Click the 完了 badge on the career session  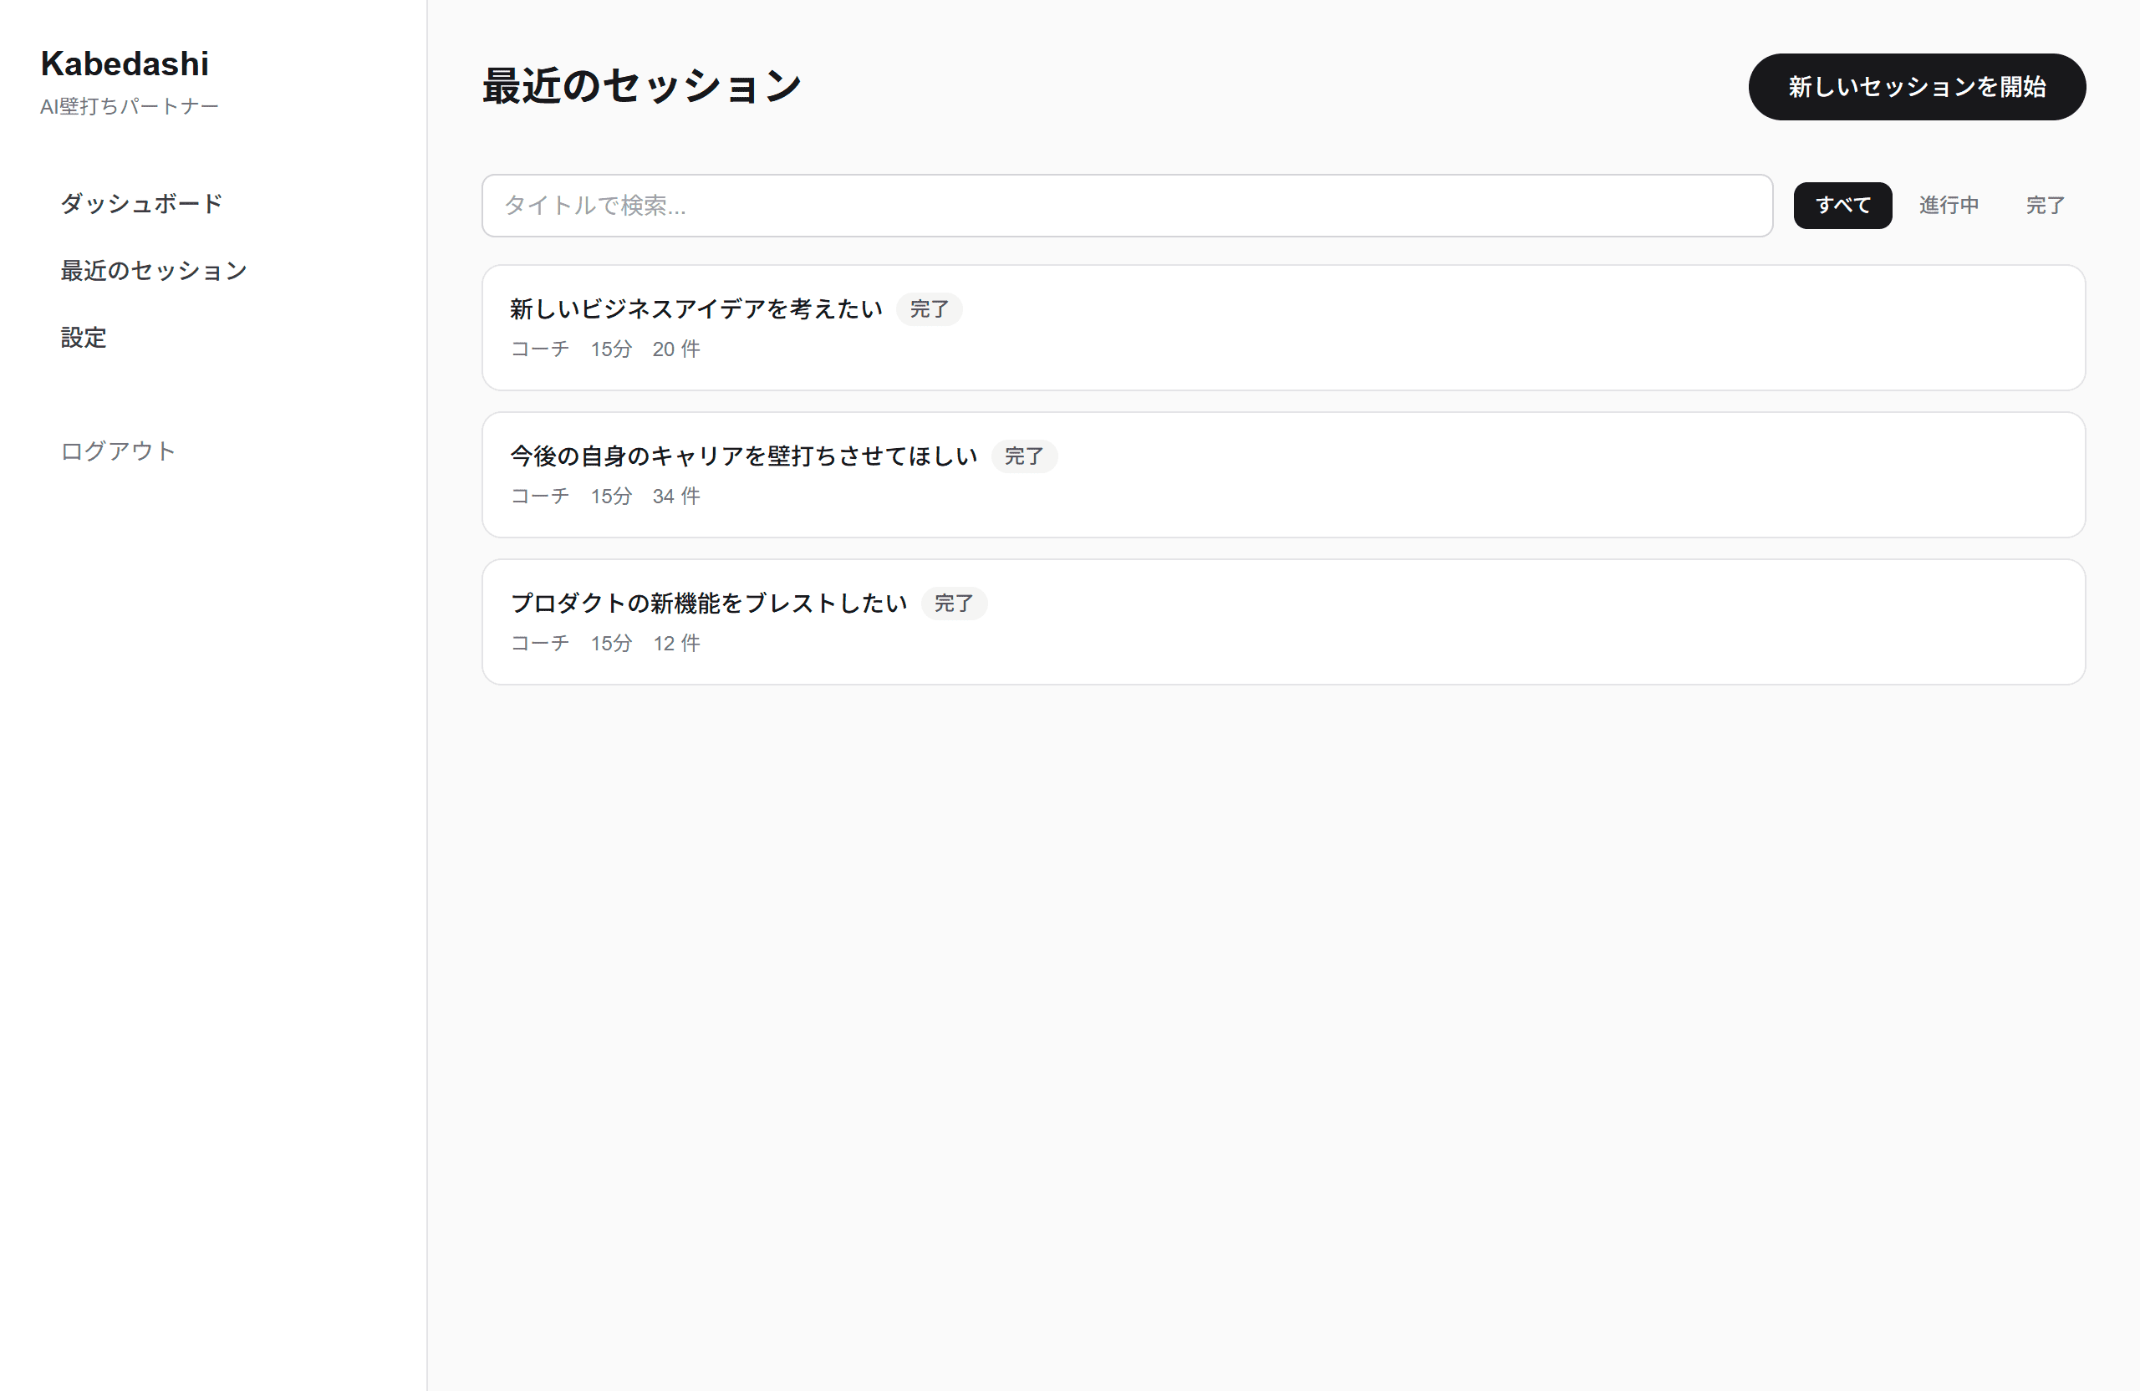pos(1024,456)
